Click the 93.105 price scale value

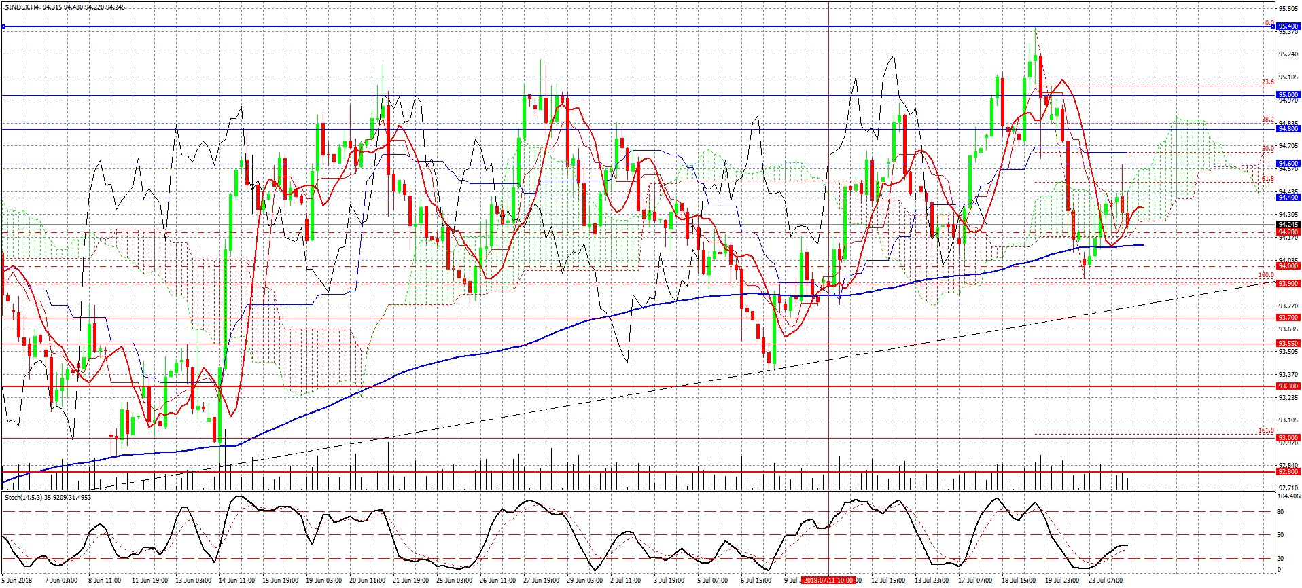pos(1288,420)
